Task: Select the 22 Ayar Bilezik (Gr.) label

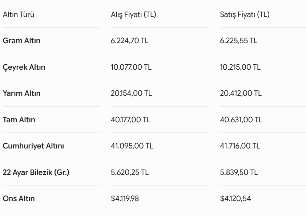Action: click(36, 172)
